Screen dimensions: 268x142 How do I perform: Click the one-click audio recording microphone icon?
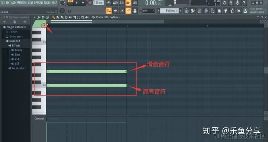pos(237,3)
